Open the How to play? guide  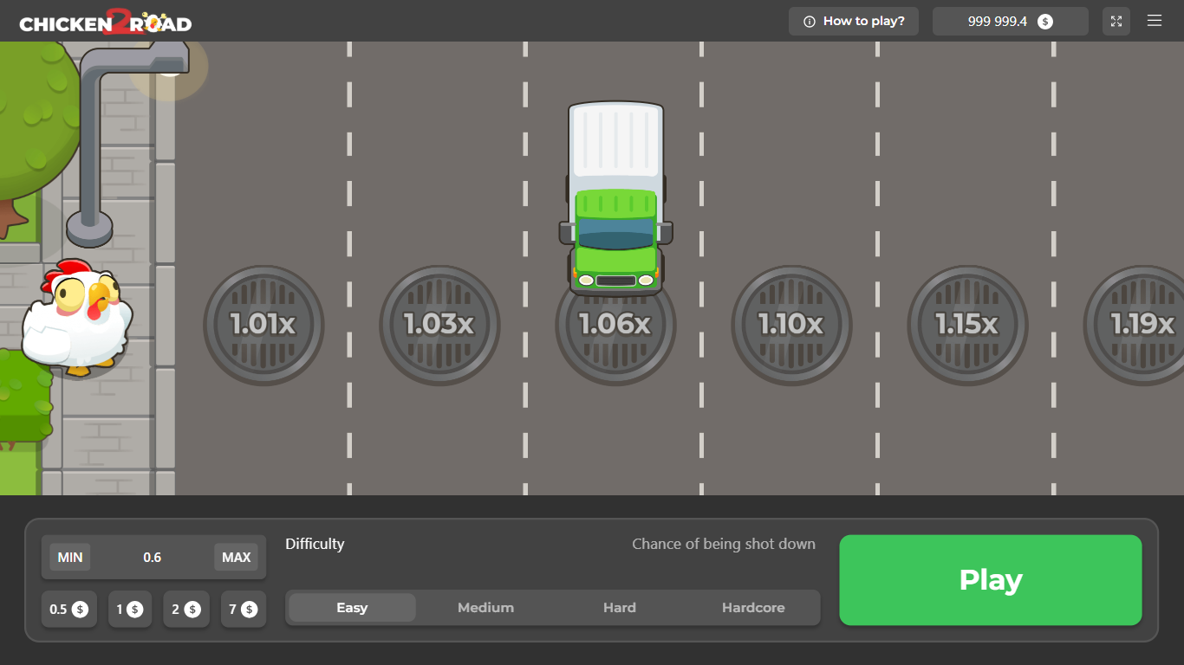pyautogui.click(x=853, y=22)
